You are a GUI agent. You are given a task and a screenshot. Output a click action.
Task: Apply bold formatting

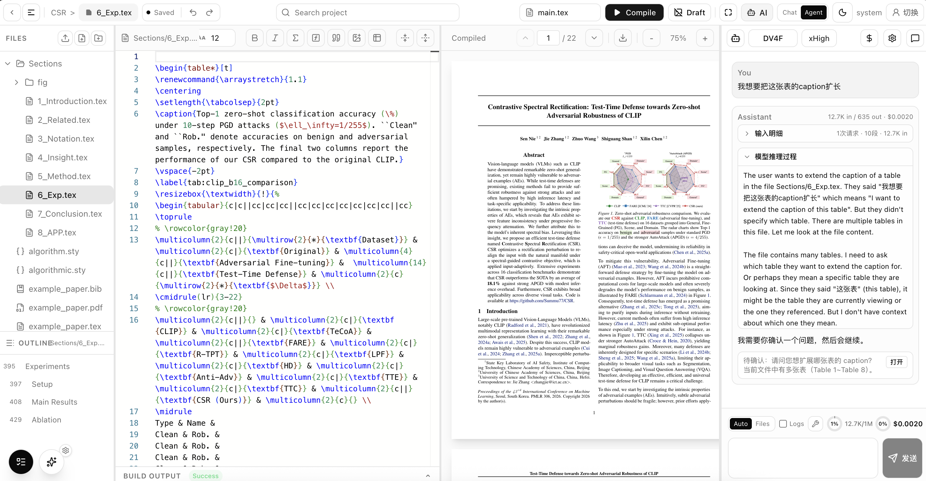[x=254, y=38]
